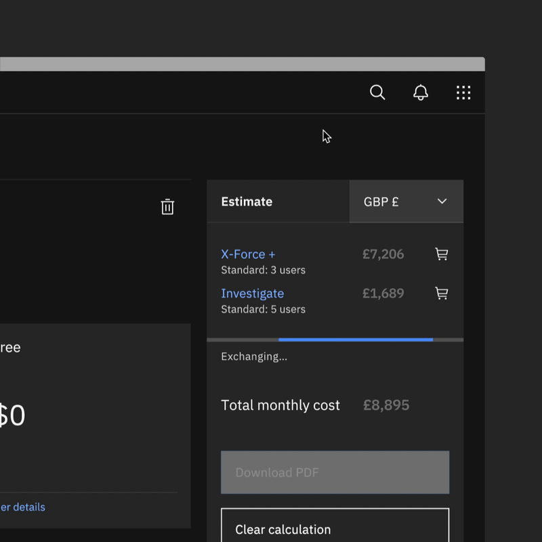Add Investigate to cart
This screenshot has height=542, width=542.
442,293
